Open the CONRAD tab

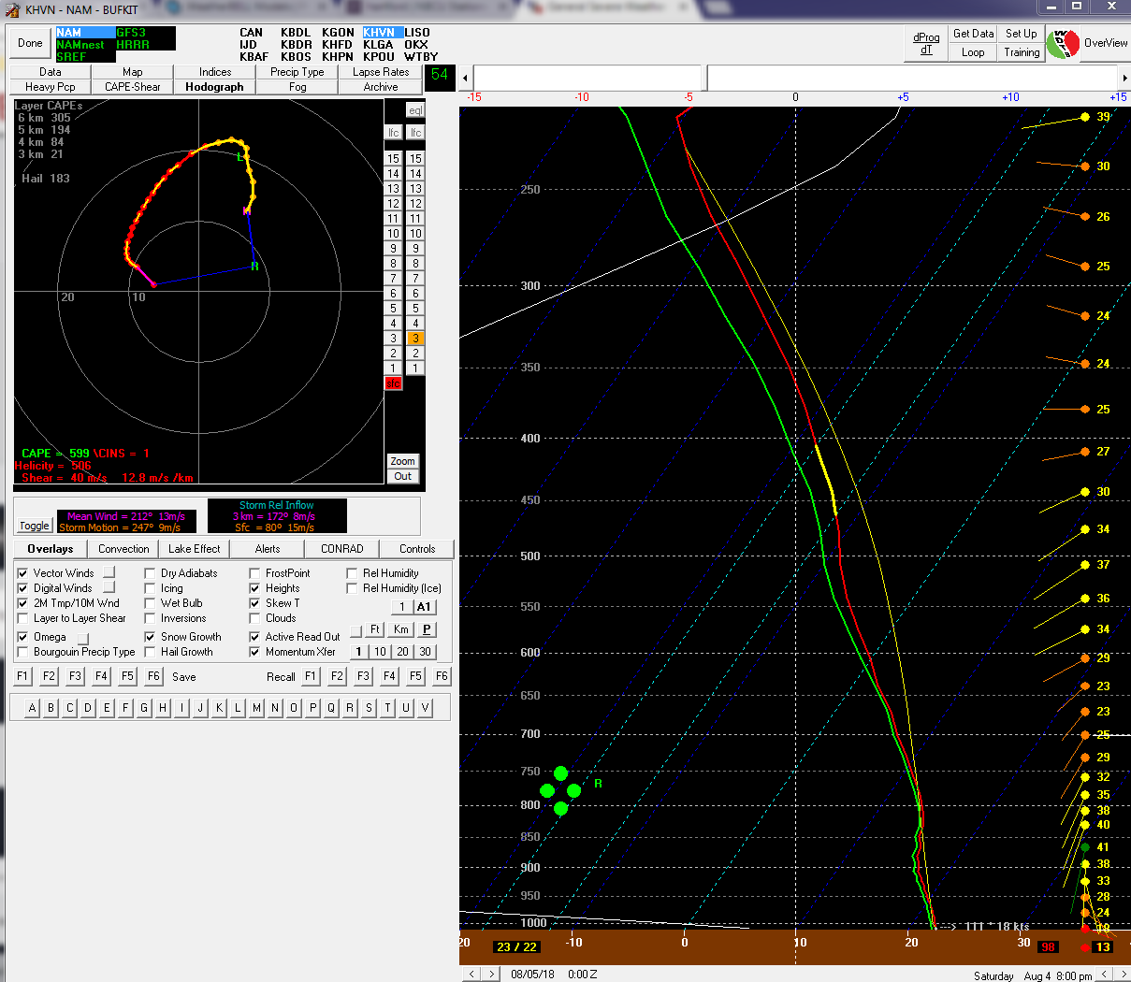(x=342, y=549)
